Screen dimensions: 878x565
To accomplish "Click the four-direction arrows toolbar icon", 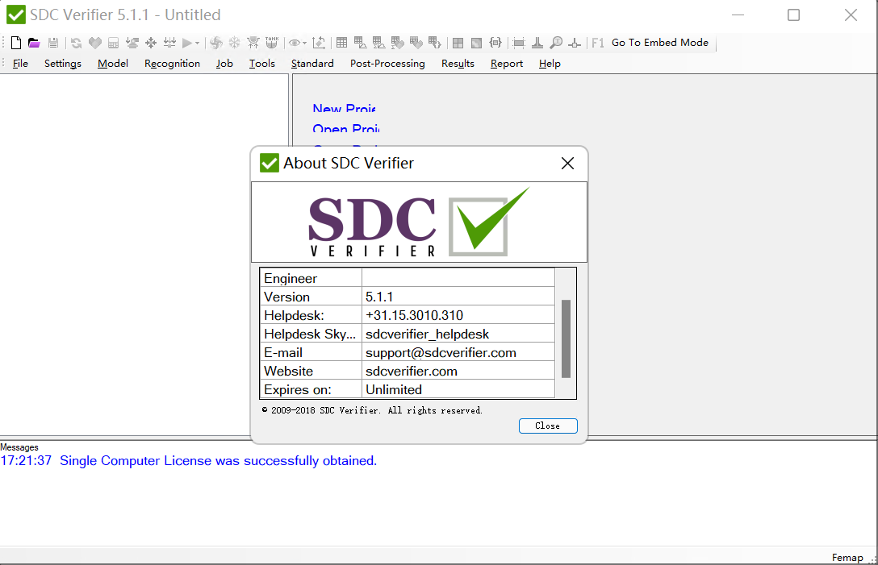I will click(x=151, y=43).
